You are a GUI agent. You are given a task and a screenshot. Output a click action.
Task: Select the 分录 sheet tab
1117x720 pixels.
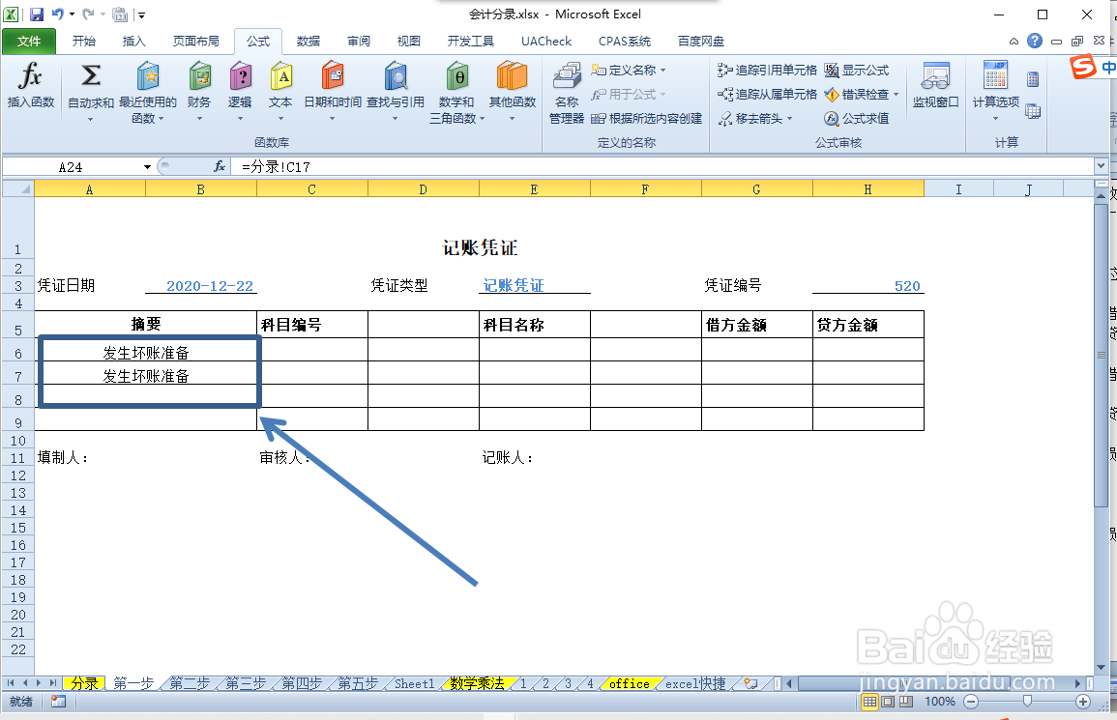coord(83,683)
